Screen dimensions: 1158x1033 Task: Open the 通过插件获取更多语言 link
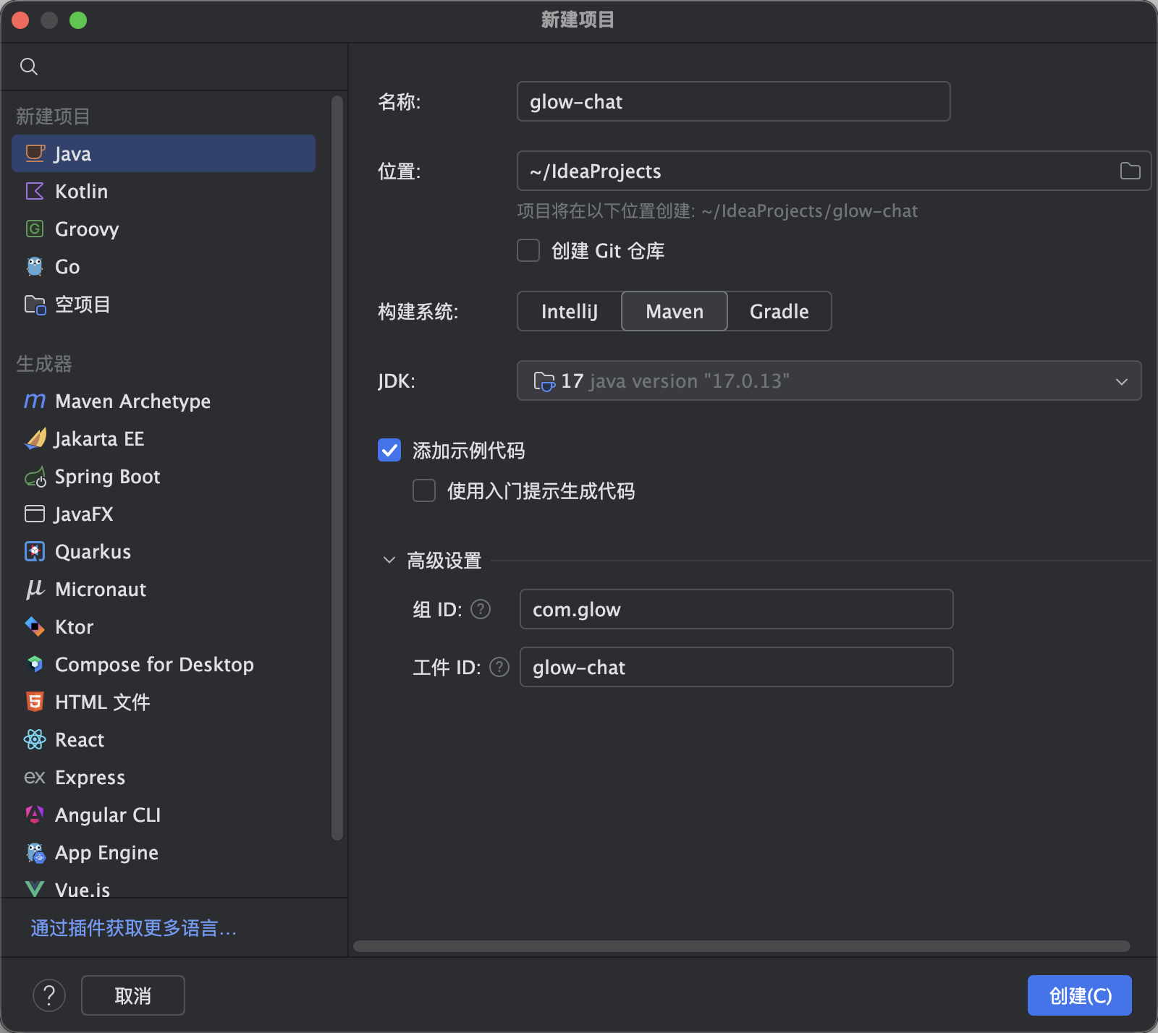tap(134, 927)
